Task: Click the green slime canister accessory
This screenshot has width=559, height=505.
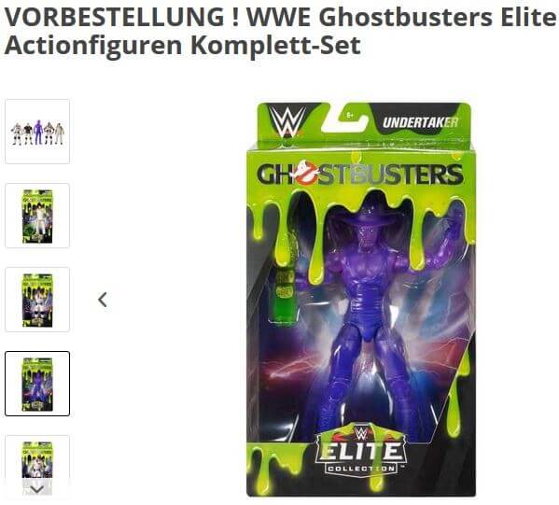Action: (x=285, y=295)
